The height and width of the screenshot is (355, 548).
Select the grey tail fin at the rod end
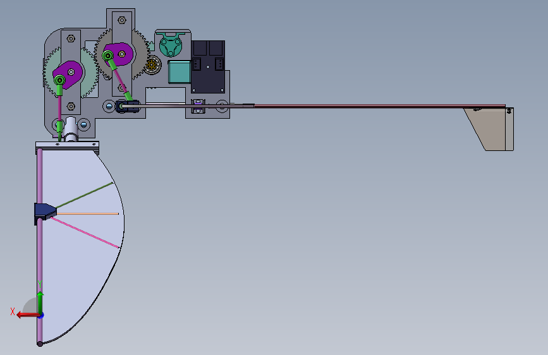[x=490, y=129]
